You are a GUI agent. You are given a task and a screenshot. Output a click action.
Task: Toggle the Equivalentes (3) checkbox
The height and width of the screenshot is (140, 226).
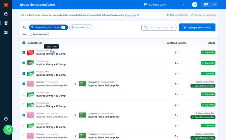pos(30,34)
